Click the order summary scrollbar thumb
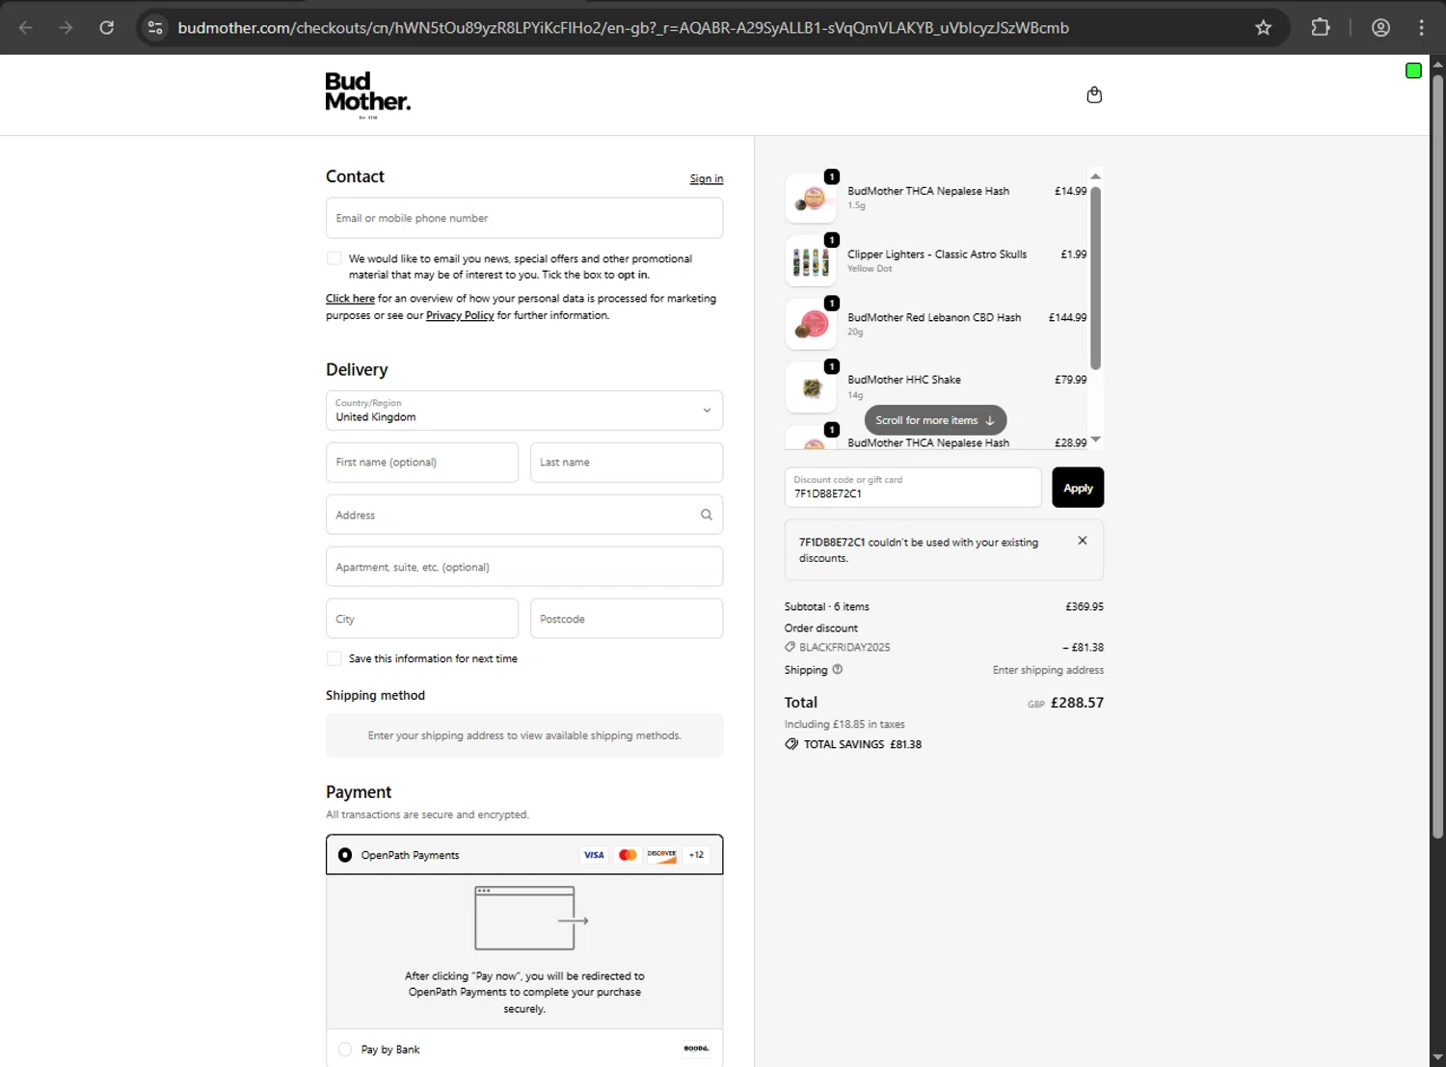1446x1067 pixels. click(1095, 278)
